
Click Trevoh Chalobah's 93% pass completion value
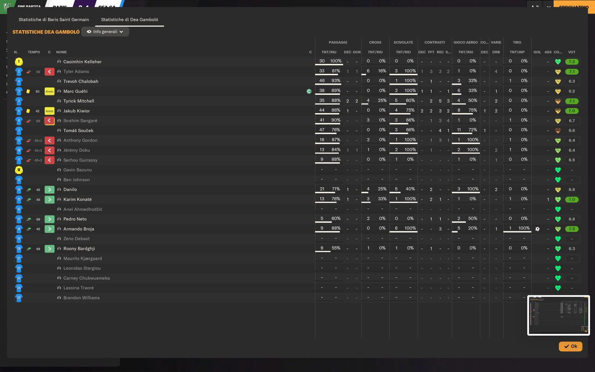coord(336,80)
